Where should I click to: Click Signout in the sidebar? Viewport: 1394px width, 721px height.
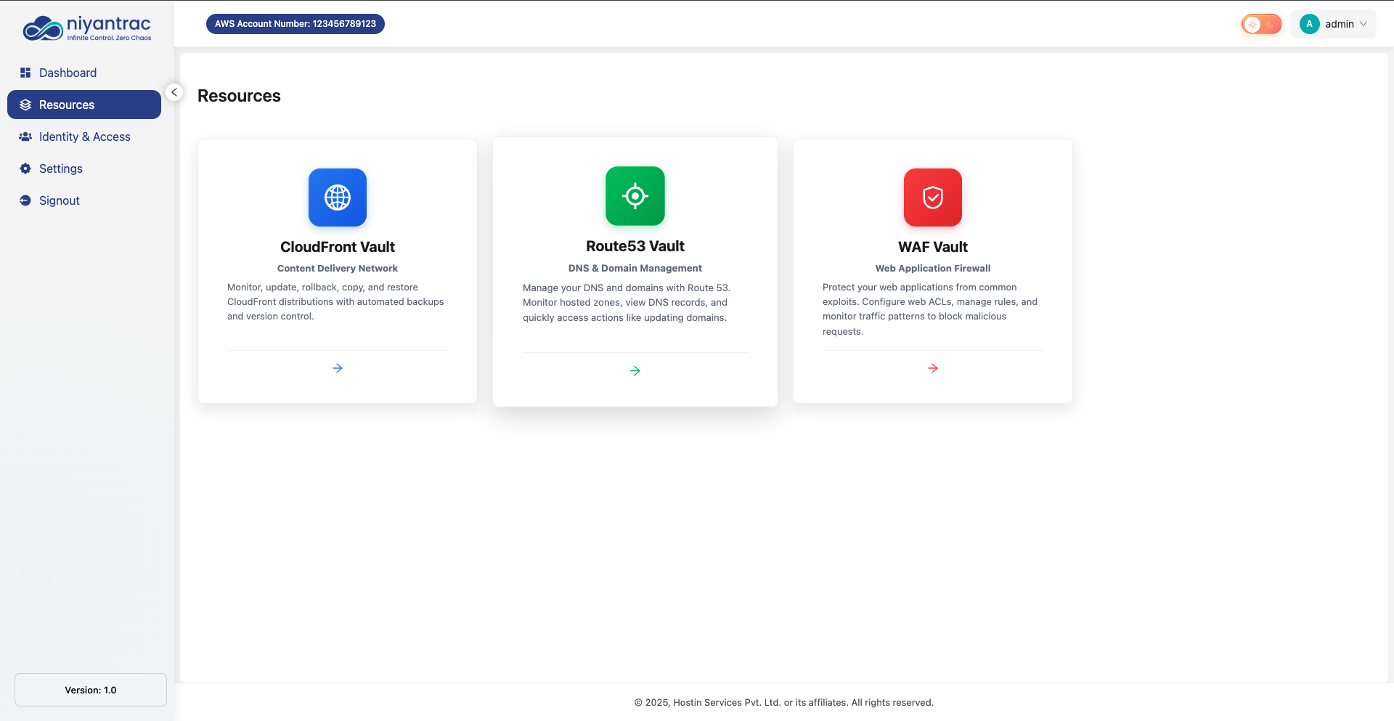coord(59,200)
